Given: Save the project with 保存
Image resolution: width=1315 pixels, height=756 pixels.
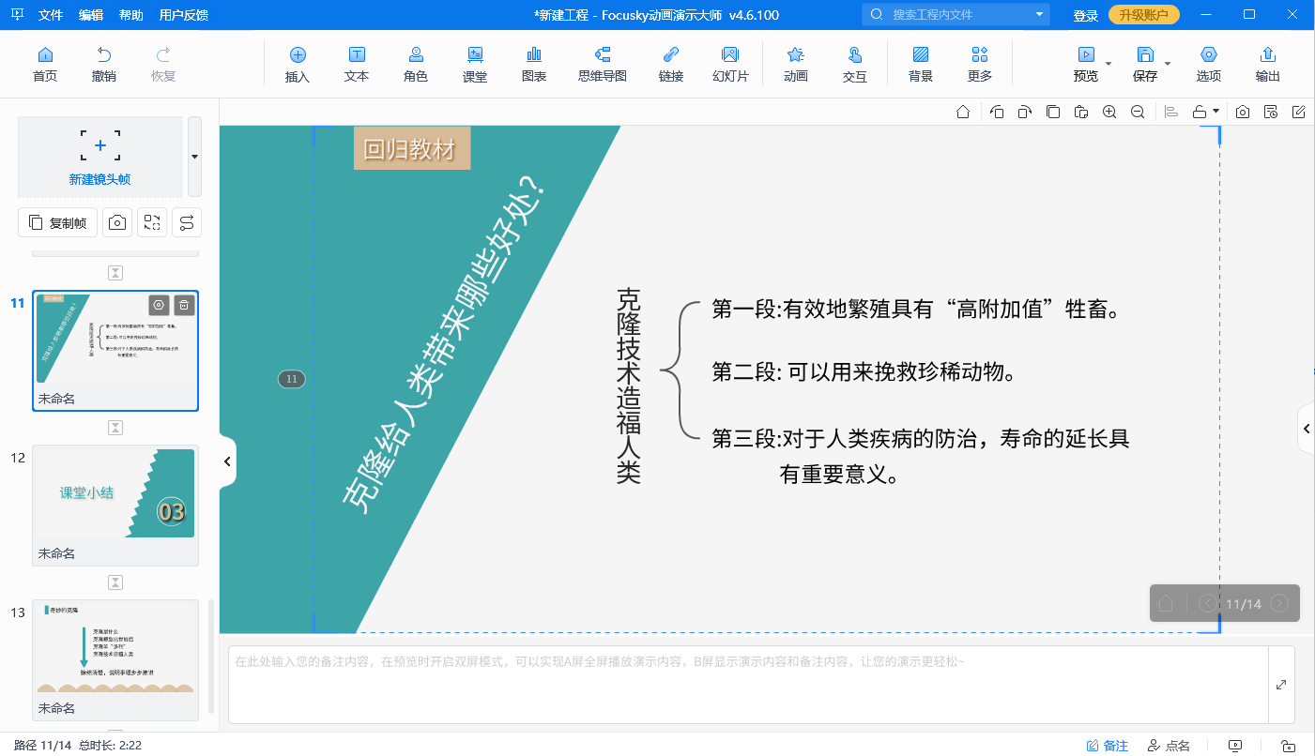Looking at the screenshot, I should click(1145, 65).
